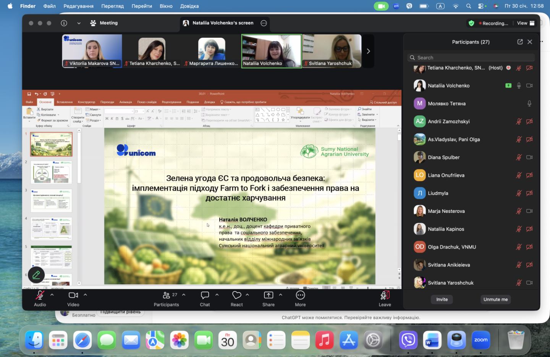Open the Share screen icon

pyautogui.click(x=269, y=295)
